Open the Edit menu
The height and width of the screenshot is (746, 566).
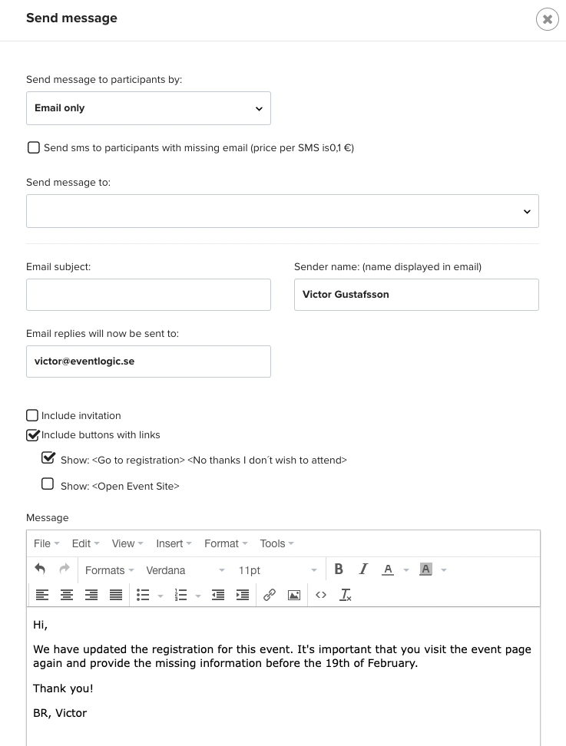tap(85, 543)
